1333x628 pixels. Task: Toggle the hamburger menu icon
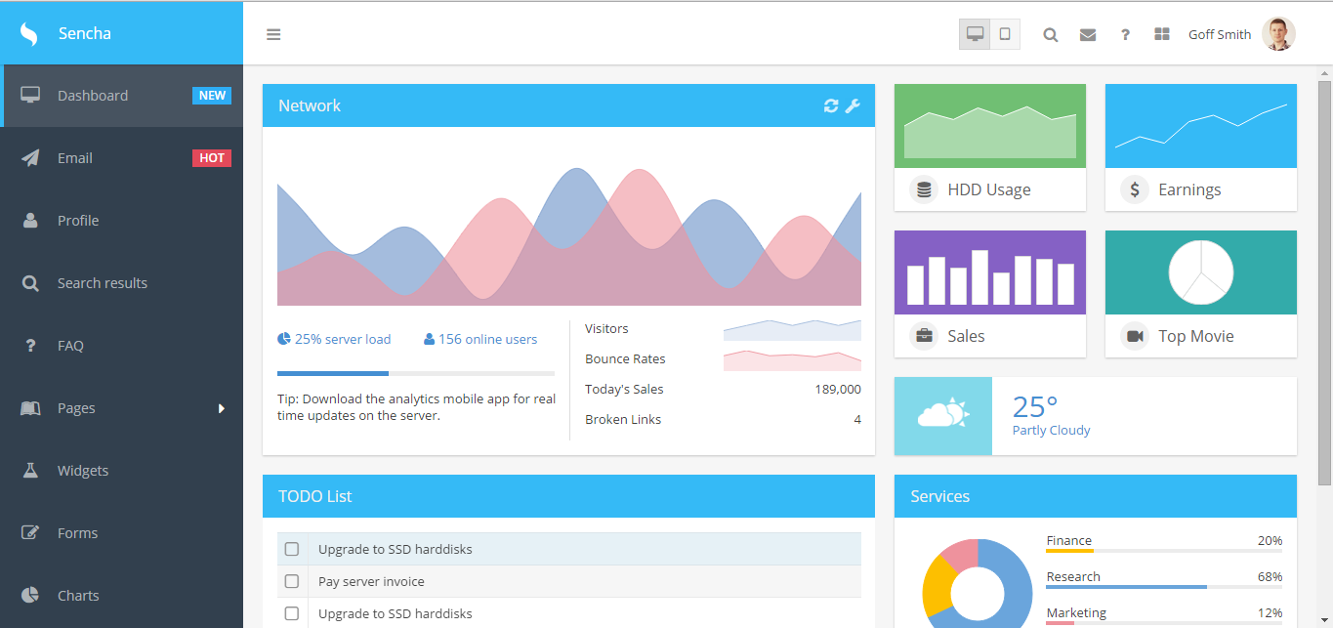273,34
